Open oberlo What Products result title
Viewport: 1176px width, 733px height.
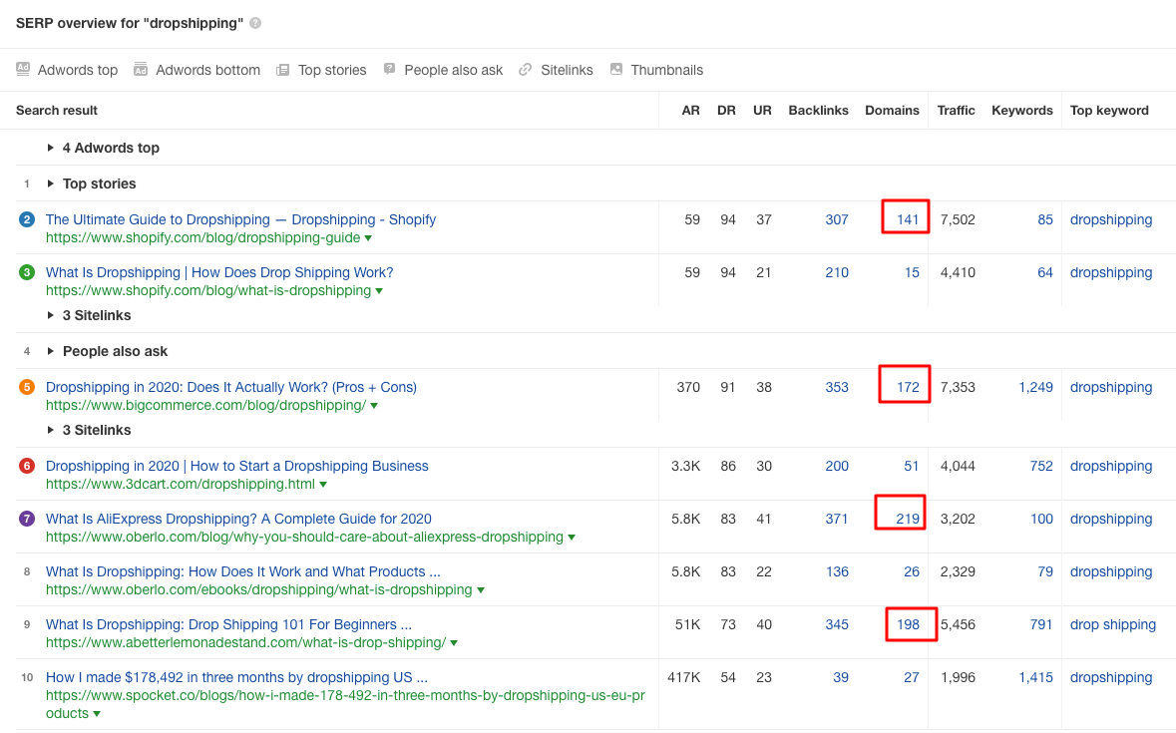(x=243, y=571)
